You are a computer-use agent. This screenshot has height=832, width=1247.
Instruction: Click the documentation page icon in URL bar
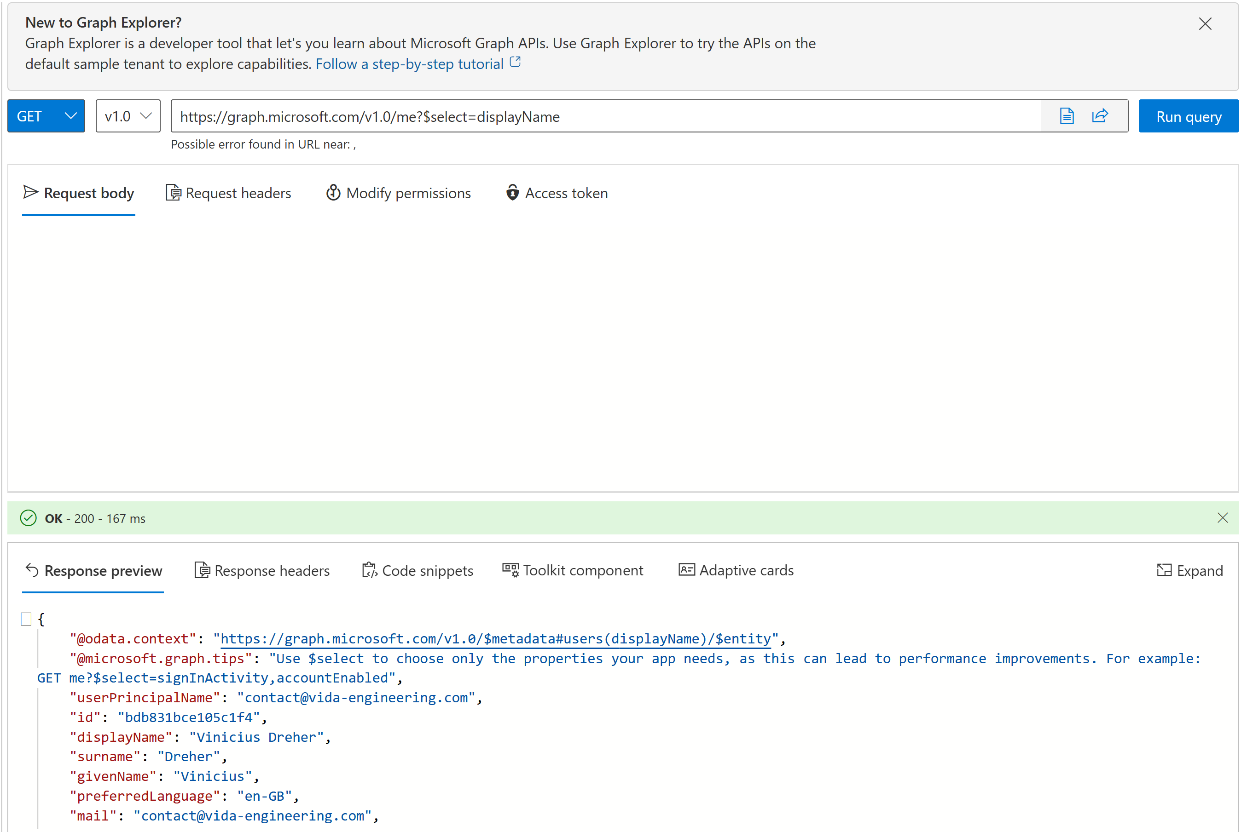[1067, 116]
